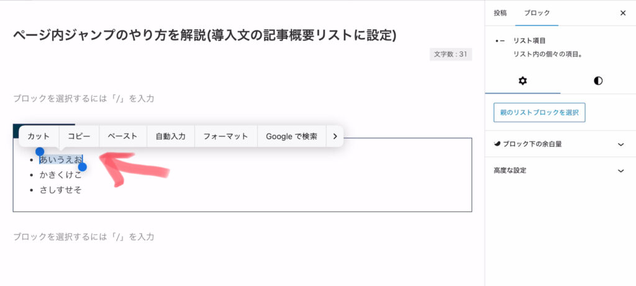The image size is (636, 286).
Task: Click the post title text field
Action: [x=205, y=35]
